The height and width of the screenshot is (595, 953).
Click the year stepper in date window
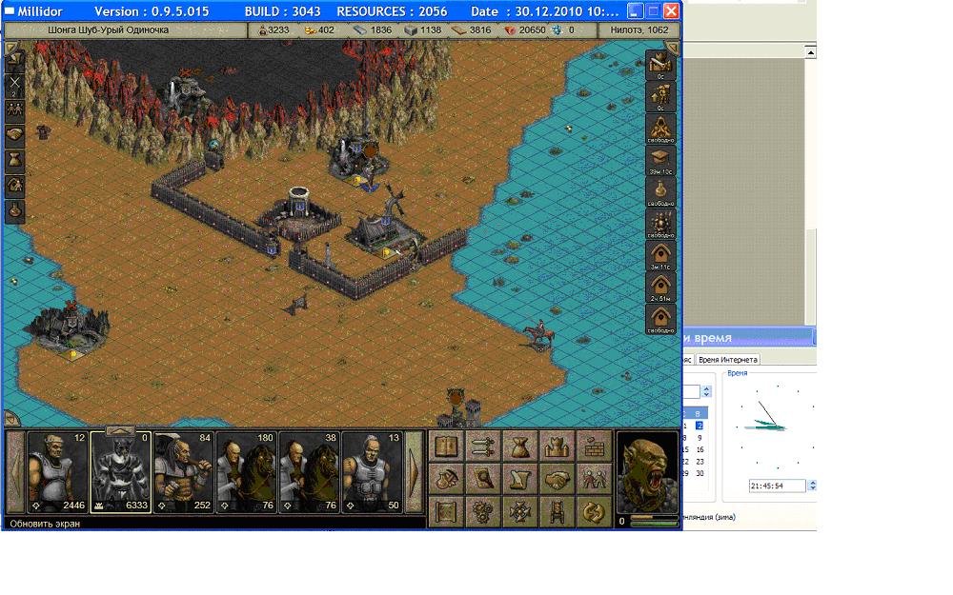[706, 391]
